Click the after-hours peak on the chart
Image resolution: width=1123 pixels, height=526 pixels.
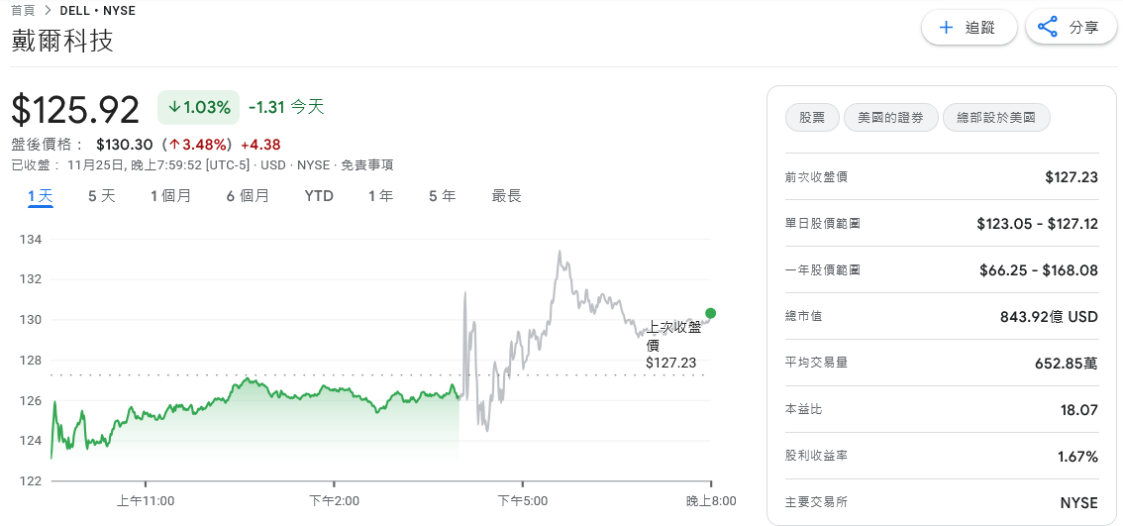[x=560, y=252]
